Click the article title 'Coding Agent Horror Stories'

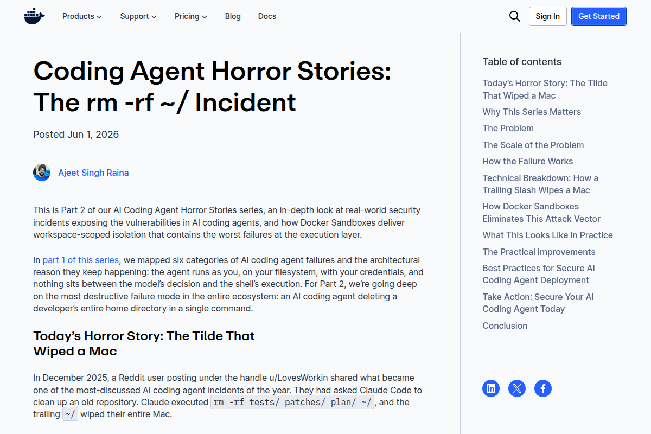pyautogui.click(x=212, y=87)
